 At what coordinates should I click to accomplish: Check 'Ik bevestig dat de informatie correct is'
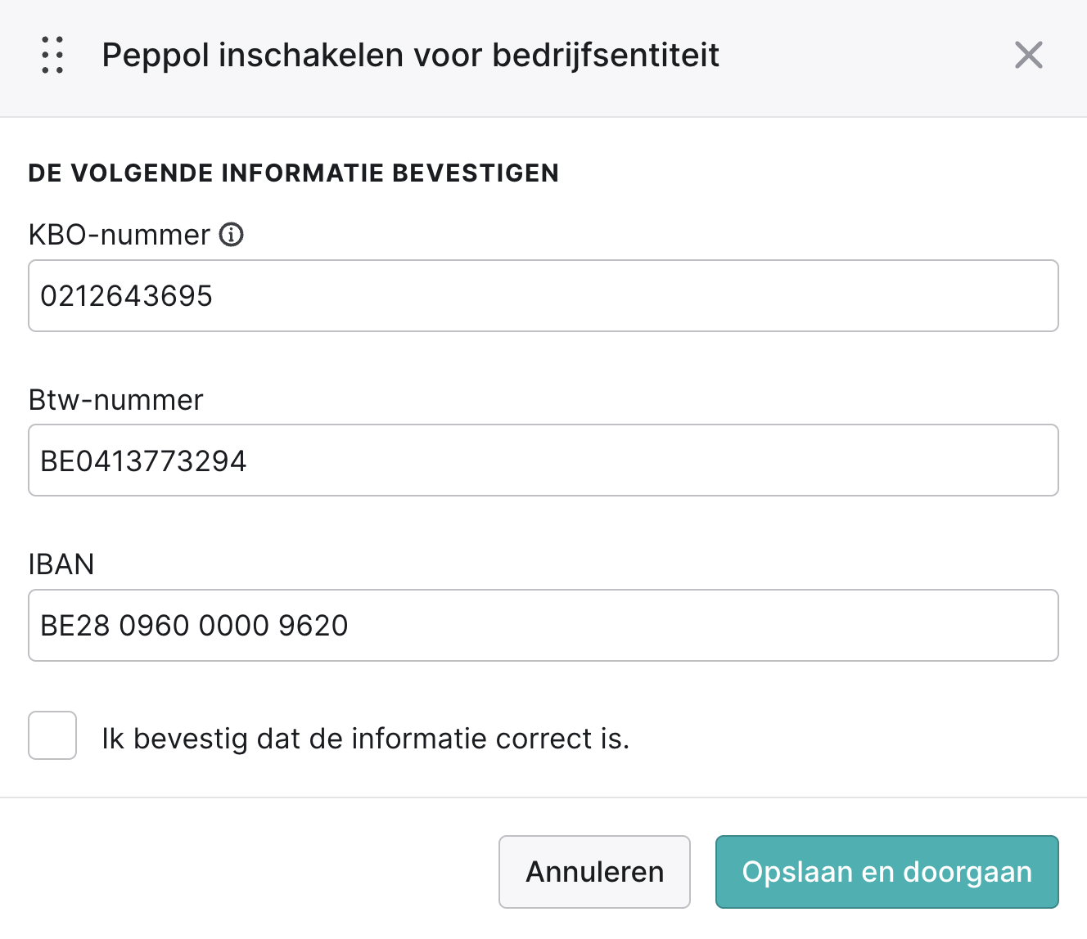(x=52, y=736)
